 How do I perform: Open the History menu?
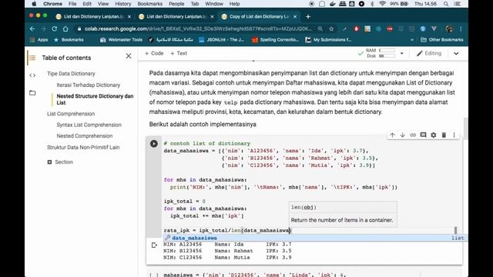click(123, 4)
